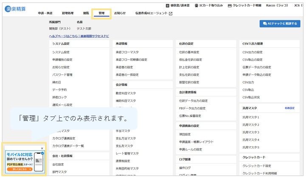Click the クレジットカード明細 card icon
The height and width of the screenshot is (178, 306).
230,6
